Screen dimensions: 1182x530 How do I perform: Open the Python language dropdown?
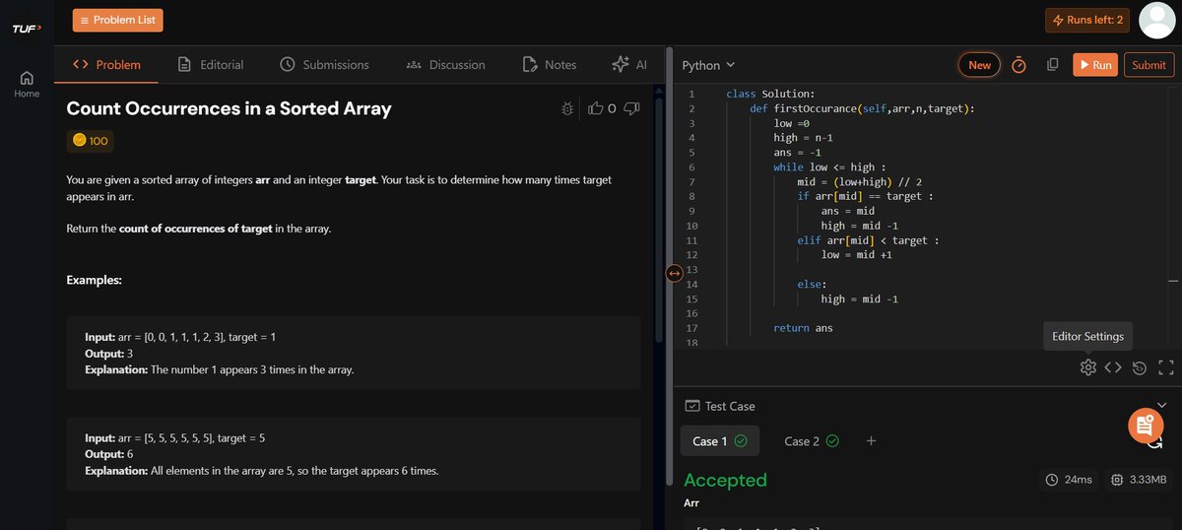708,65
